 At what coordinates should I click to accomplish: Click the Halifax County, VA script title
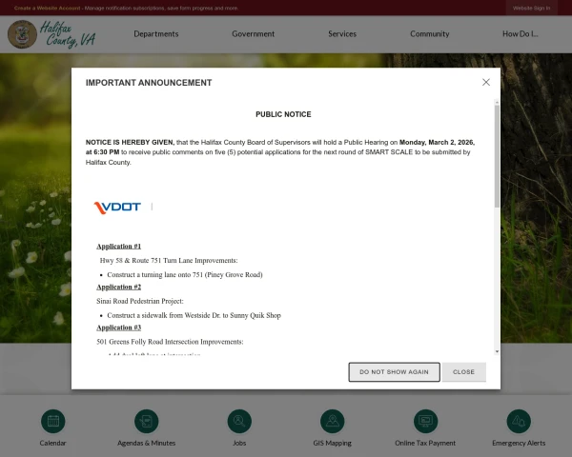point(68,34)
